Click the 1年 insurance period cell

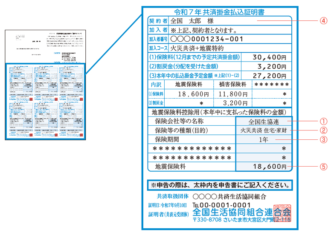(264, 139)
